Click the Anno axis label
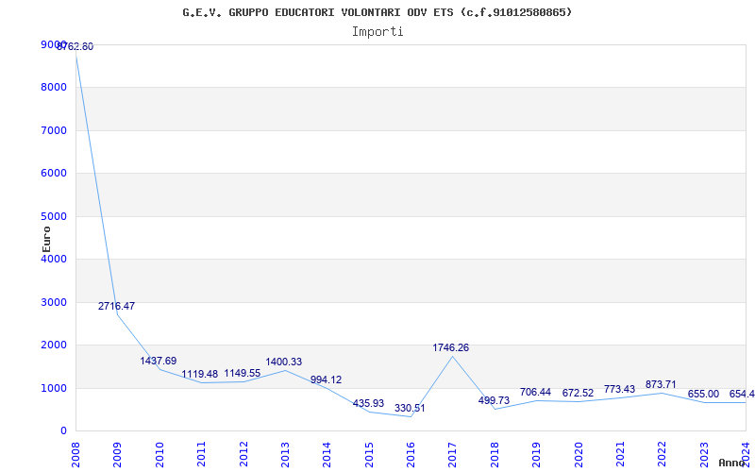Image resolution: width=755 pixels, height=472 pixels. tap(730, 463)
